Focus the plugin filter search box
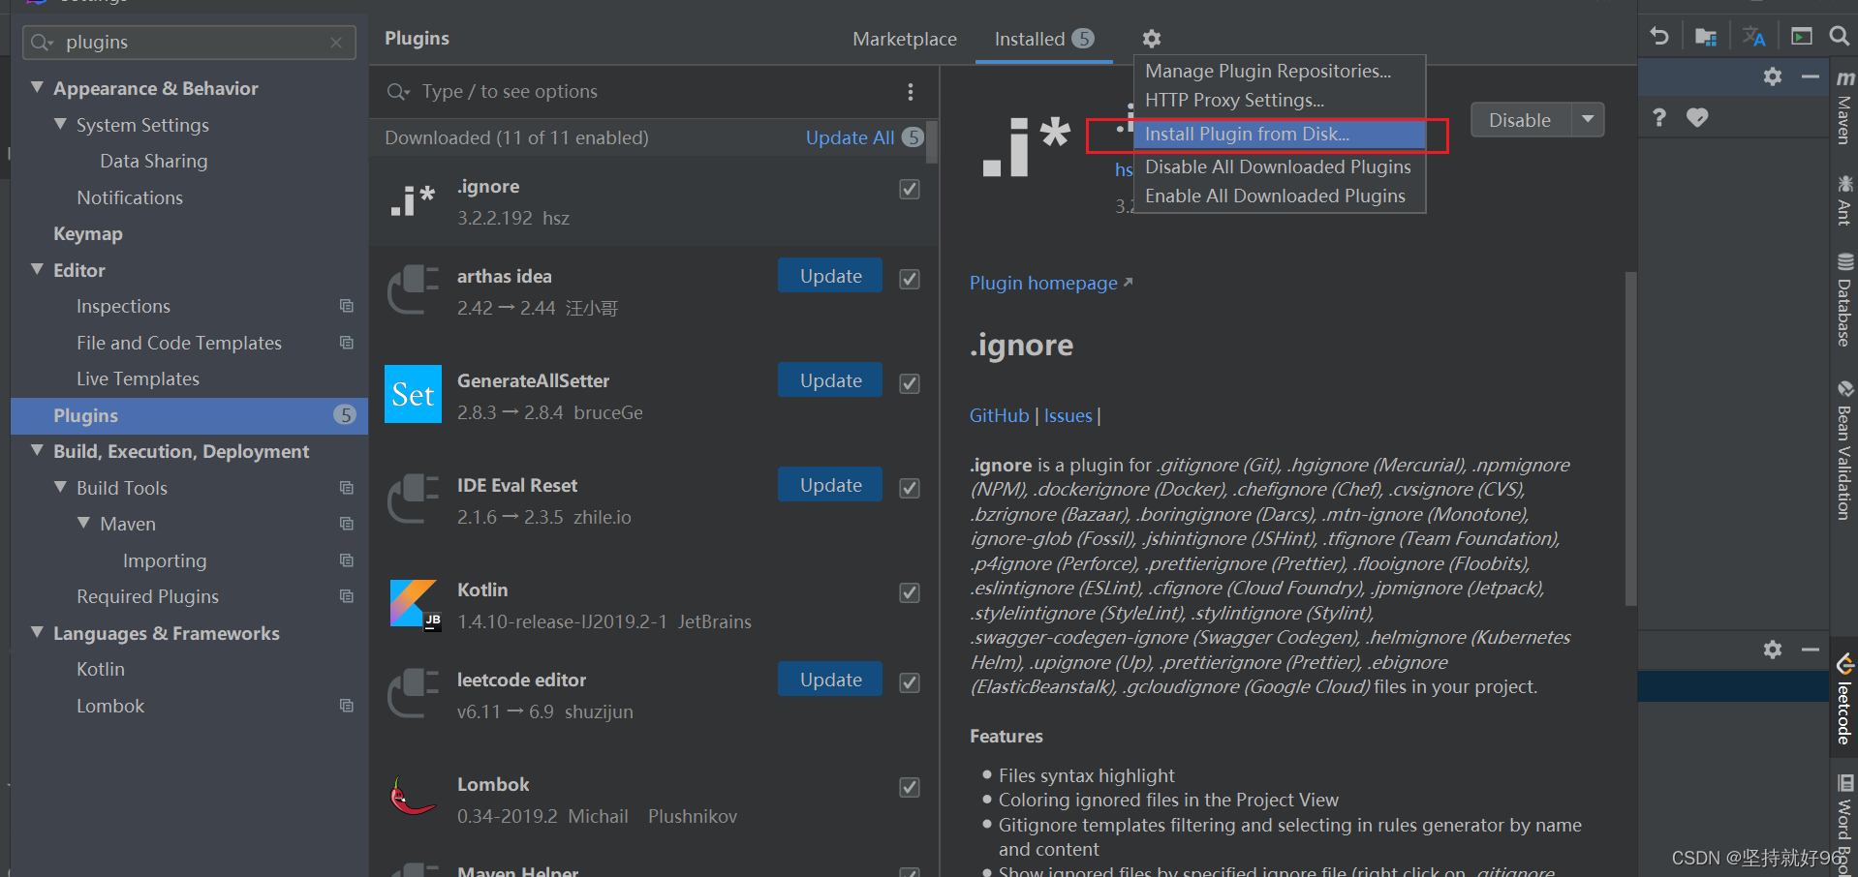Viewport: 1858px width, 877px height. 639,91
